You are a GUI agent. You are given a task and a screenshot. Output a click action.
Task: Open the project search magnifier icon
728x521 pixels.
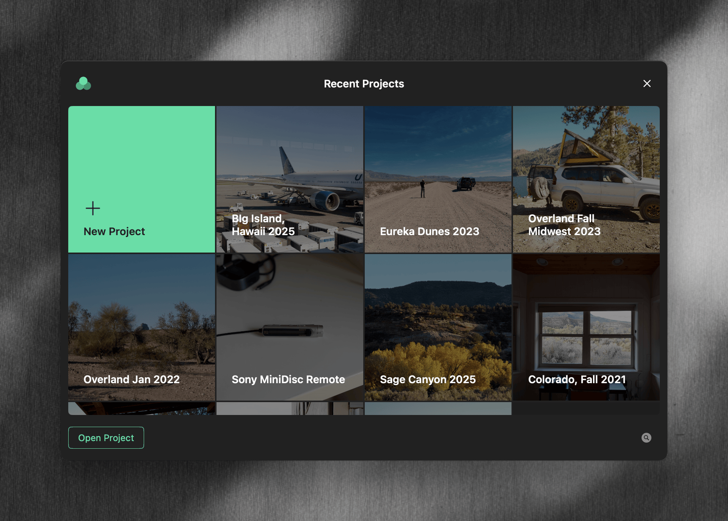[x=646, y=438]
